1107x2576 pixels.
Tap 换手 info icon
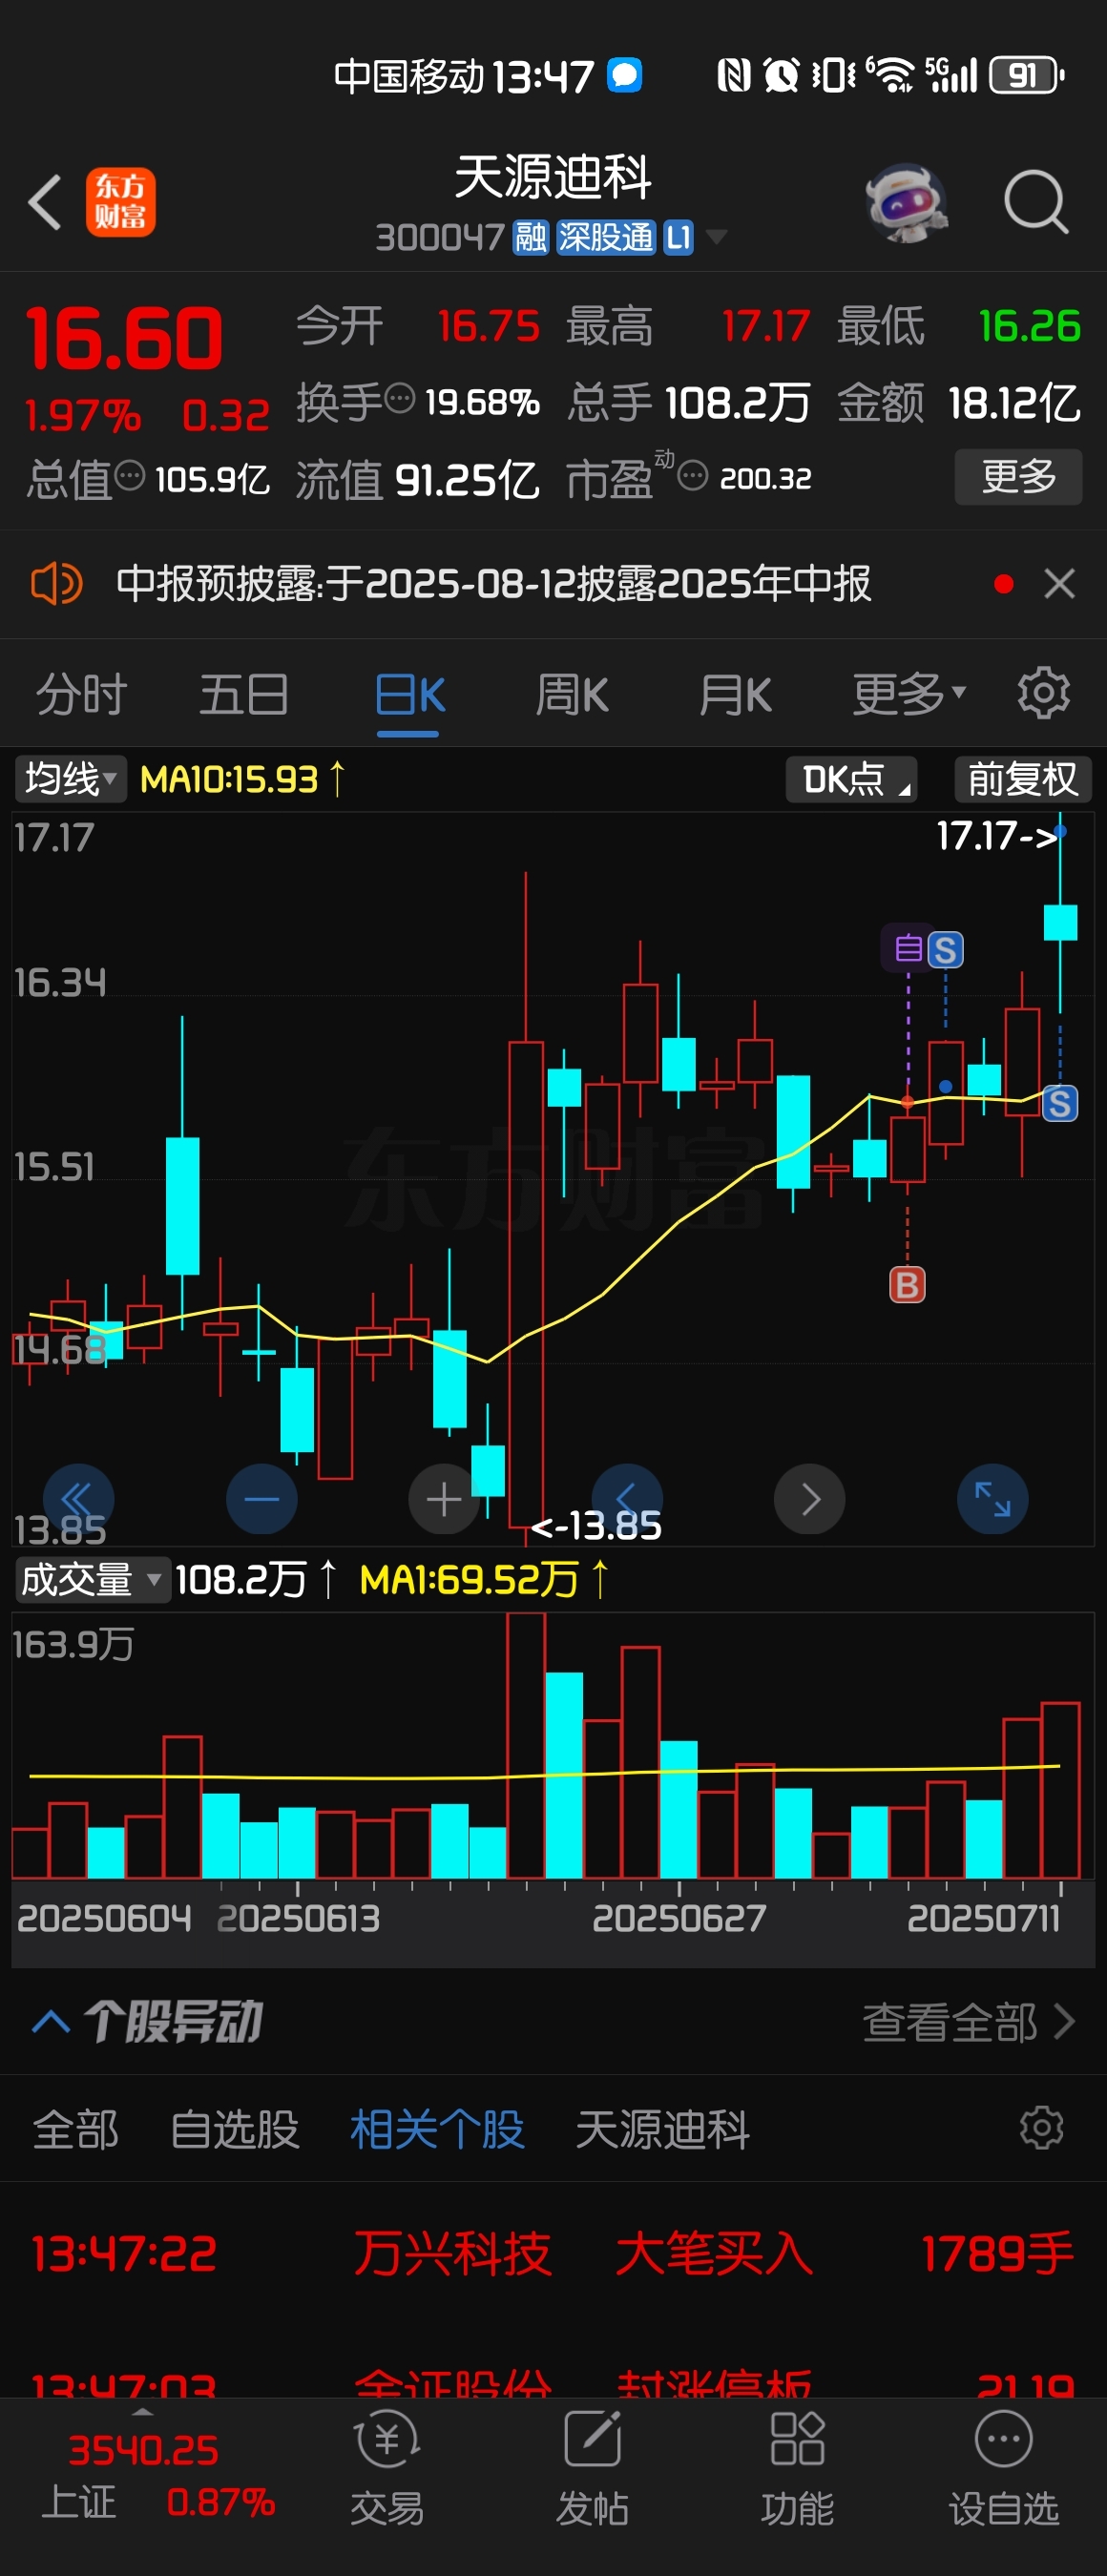click(x=400, y=399)
